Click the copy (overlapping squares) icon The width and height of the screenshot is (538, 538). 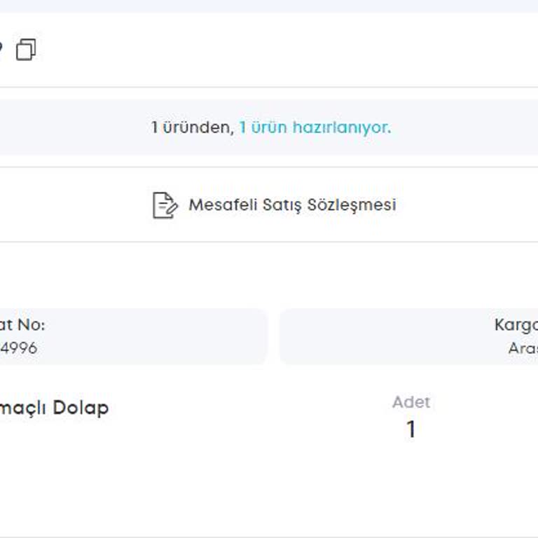[26, 50]
